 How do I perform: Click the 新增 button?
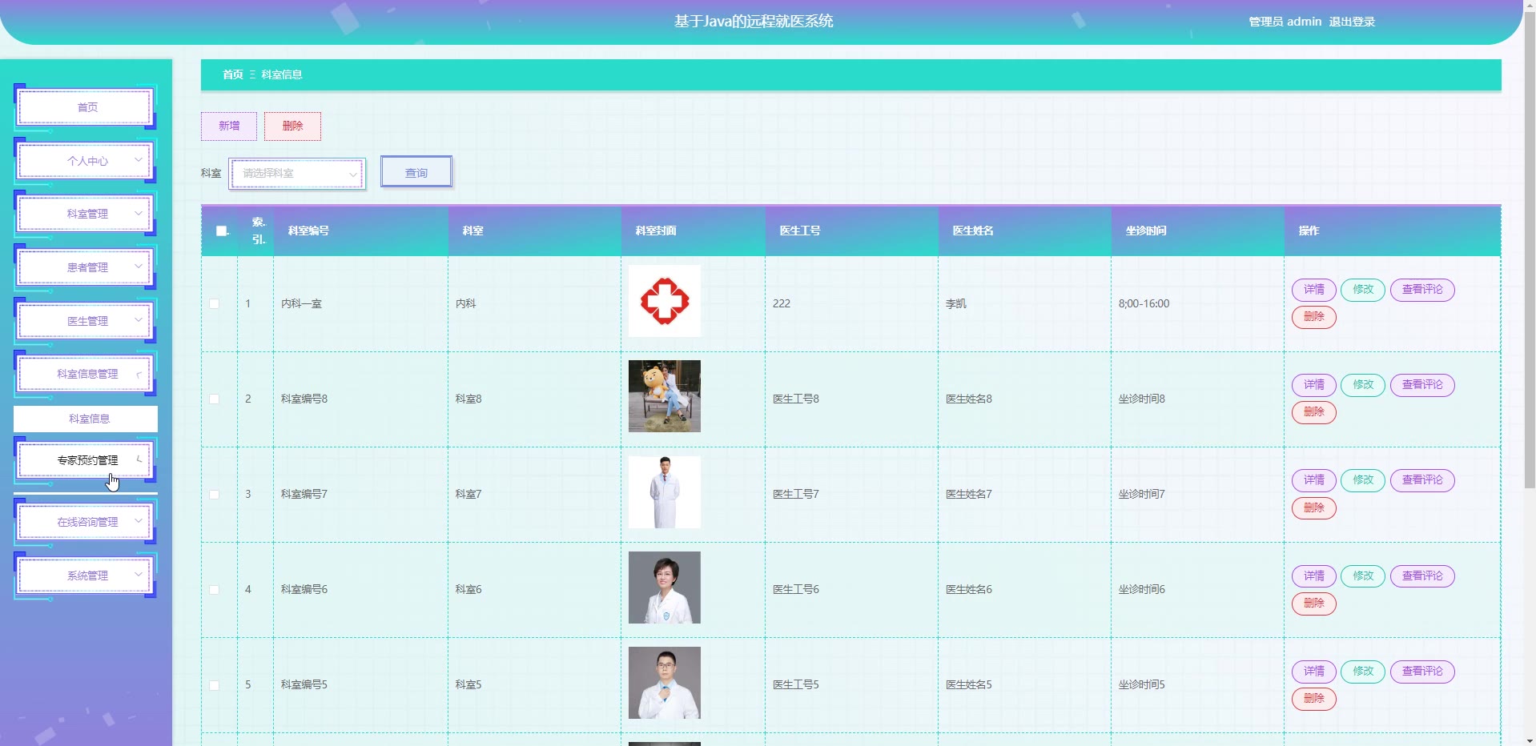(229, 126)
